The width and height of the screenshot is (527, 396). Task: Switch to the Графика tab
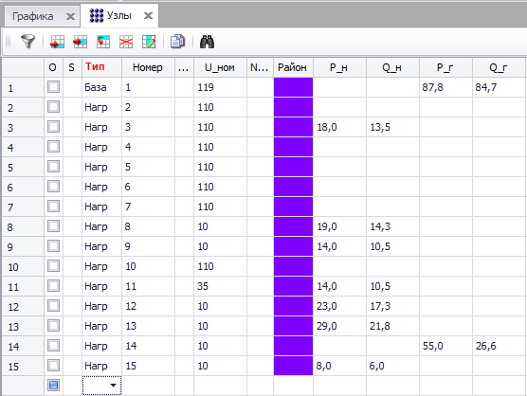32,16
